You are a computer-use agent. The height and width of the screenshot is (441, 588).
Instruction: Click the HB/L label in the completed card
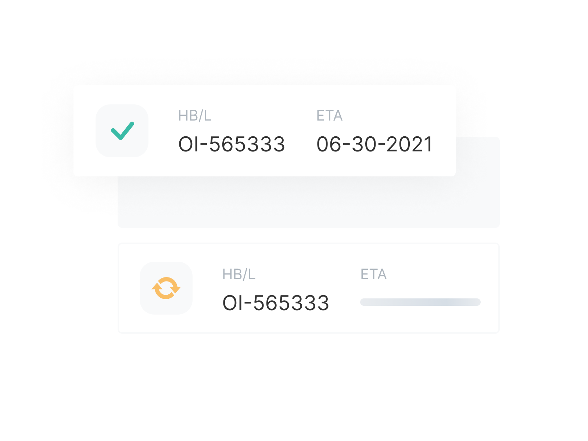[195, 116]
